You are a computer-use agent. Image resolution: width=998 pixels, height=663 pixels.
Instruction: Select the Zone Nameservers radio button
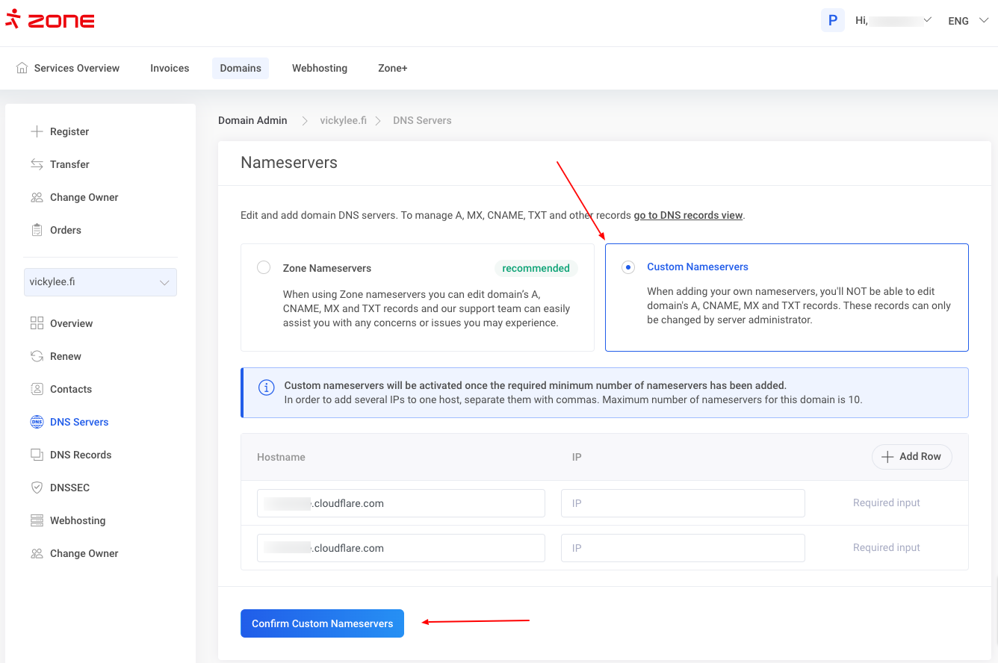tap(264, 267)
